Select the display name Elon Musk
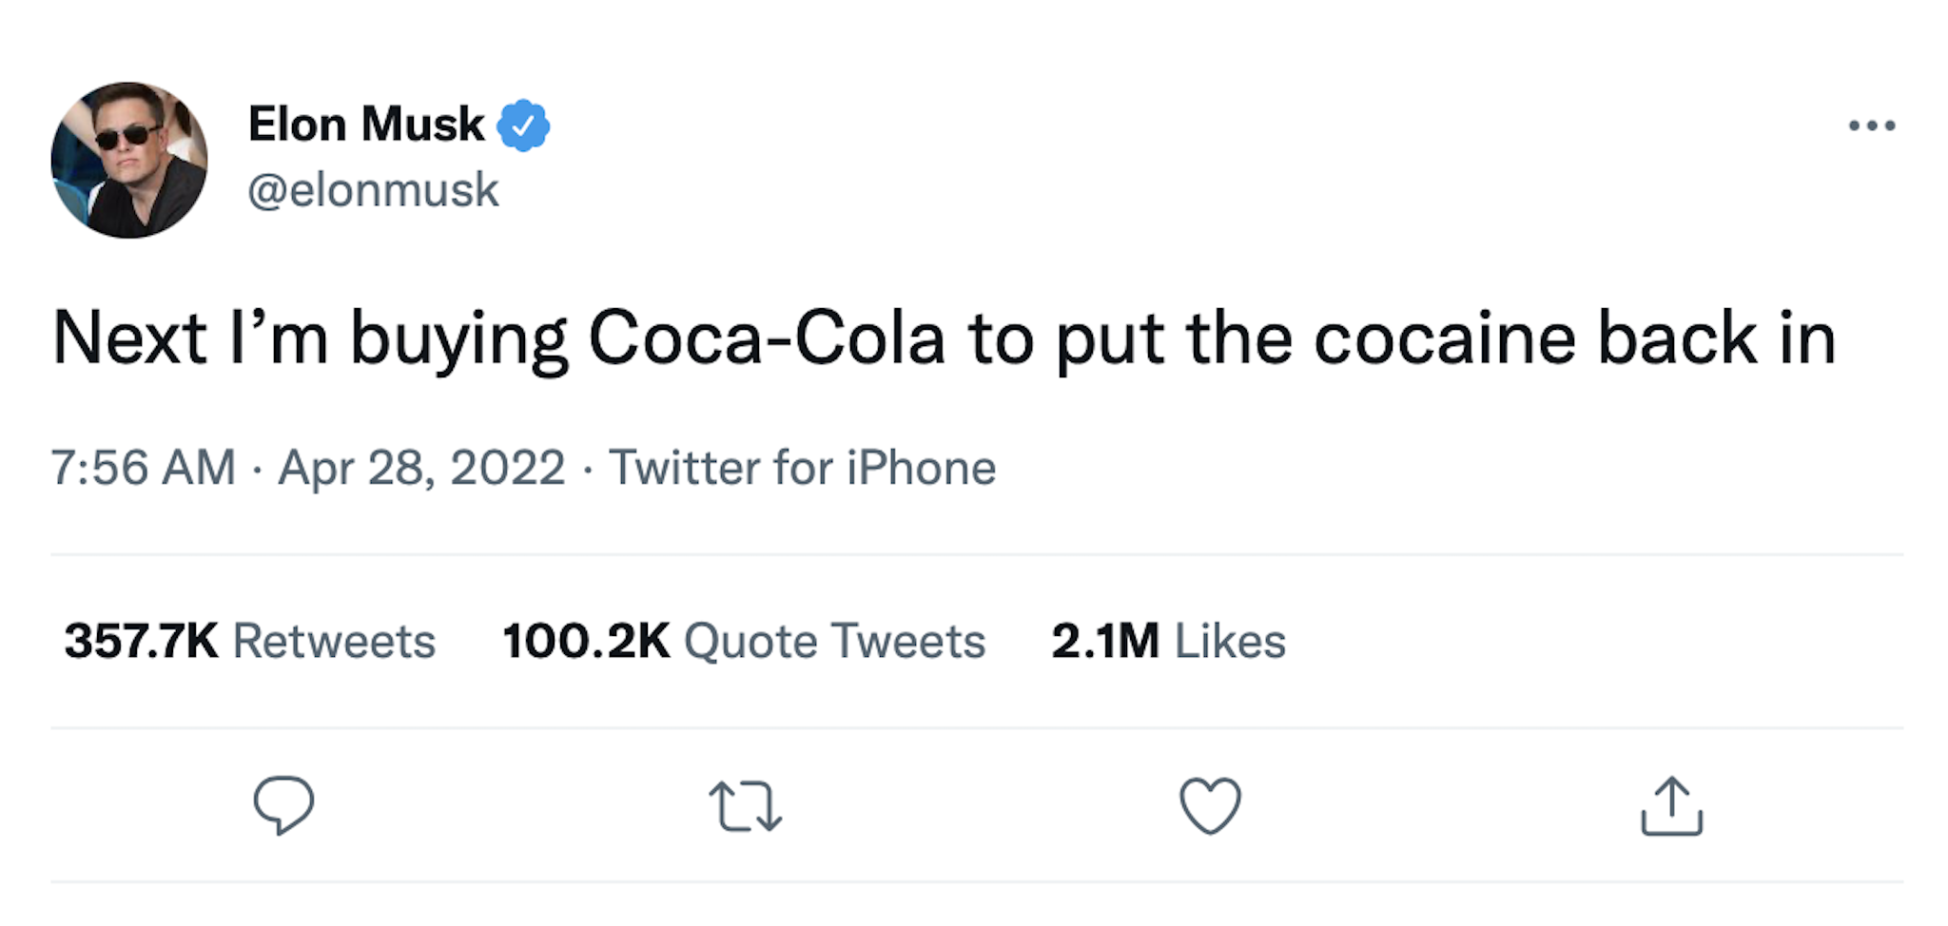The height and width of the screenshot is (926, 1948). pos(365,122)
